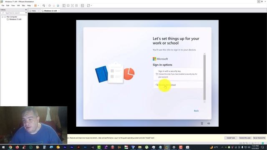
Task: Click the Back link in setup
Action: tap(196, 111)
